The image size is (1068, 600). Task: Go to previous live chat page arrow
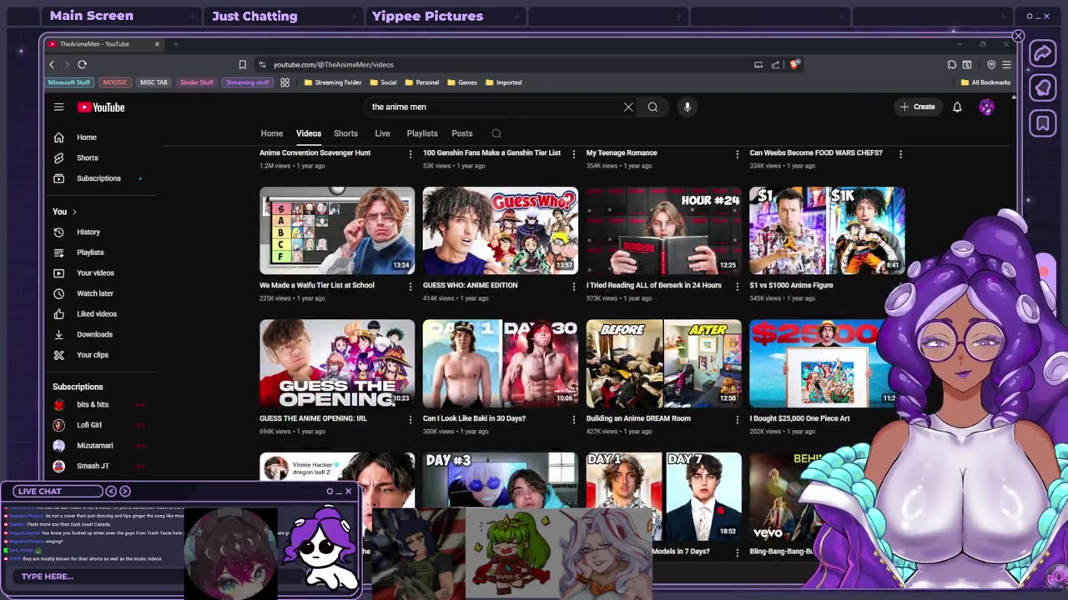coord(111,491)
